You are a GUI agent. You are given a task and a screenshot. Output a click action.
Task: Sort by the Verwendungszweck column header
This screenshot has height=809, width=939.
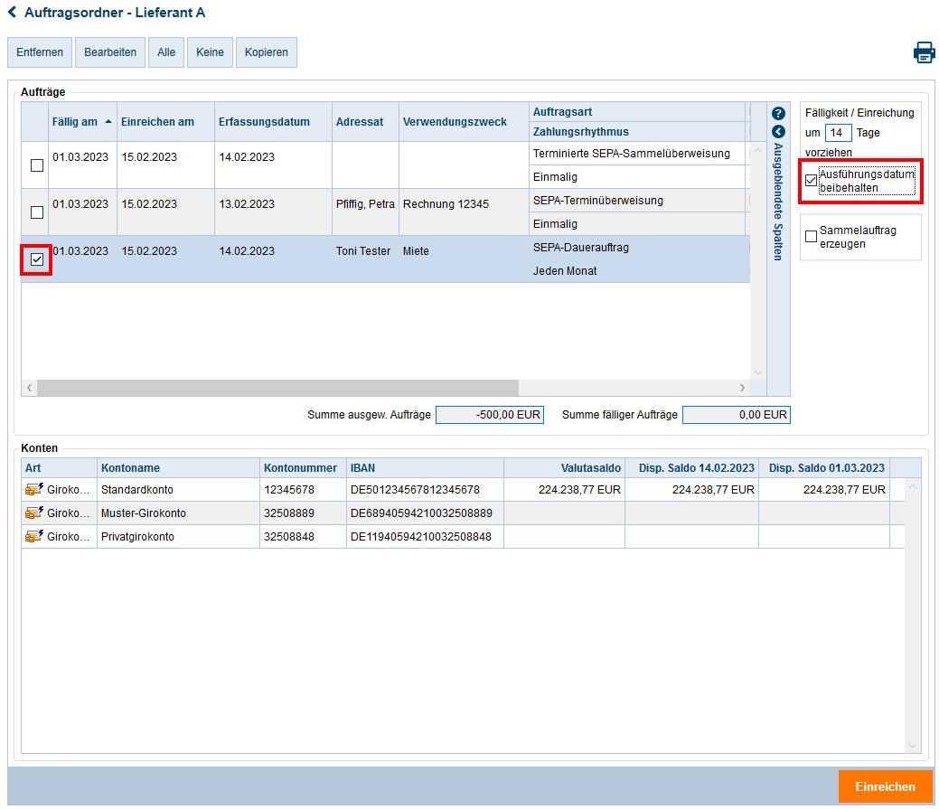pyautogui.click(x=465, y=121)
